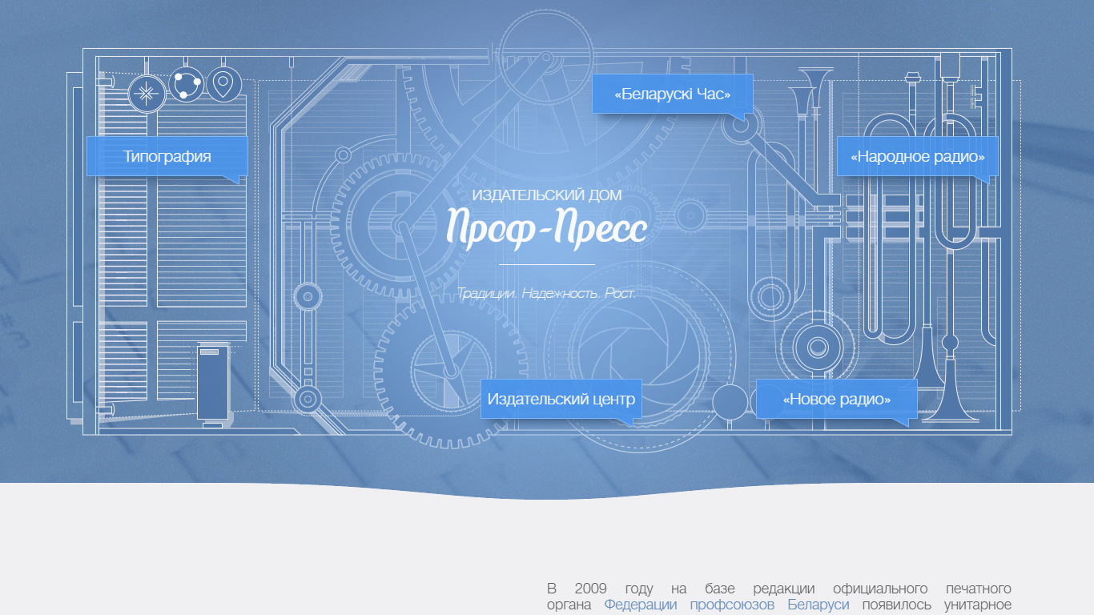Open the map location pin icon

click(x=224, y=84)
